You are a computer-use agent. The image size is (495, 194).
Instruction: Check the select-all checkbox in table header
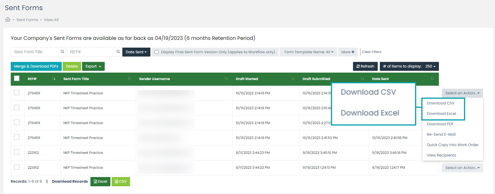click(17, 79)
